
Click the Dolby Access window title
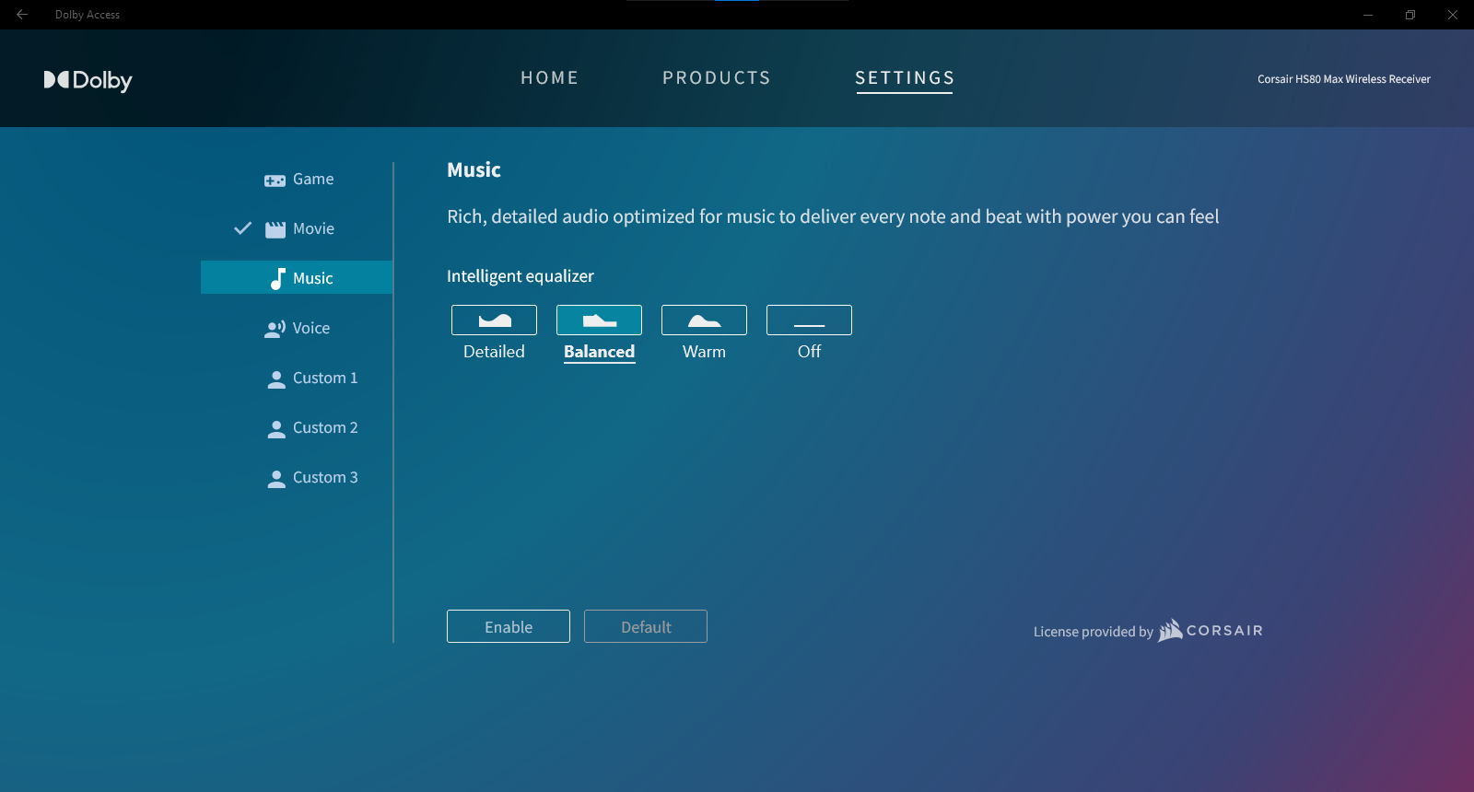[88, 15]
